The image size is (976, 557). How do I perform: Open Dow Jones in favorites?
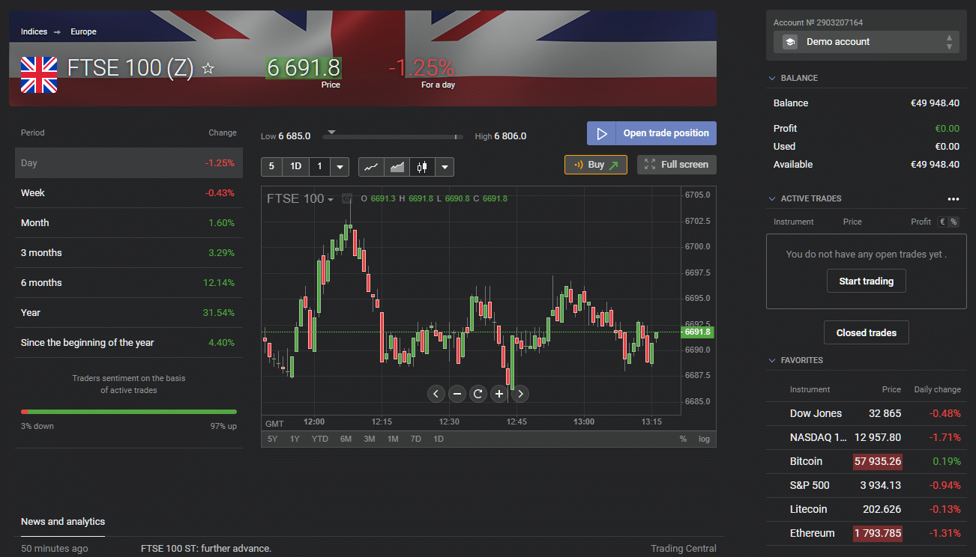tap(867, 413)
